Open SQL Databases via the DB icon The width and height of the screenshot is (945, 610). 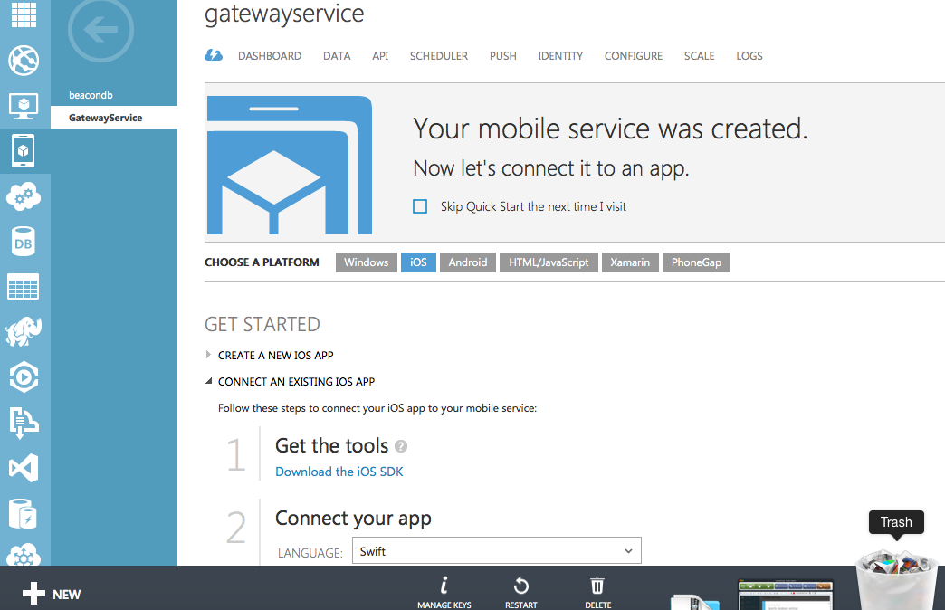(x=24, y=242)
